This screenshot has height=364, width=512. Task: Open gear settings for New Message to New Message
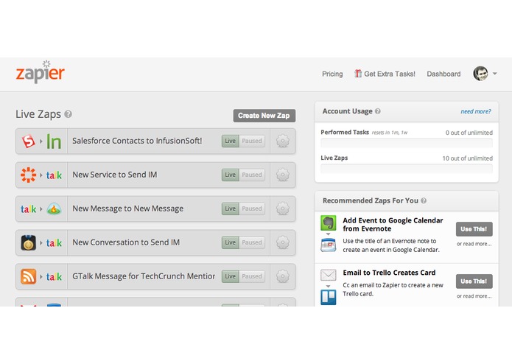[283, 209]
